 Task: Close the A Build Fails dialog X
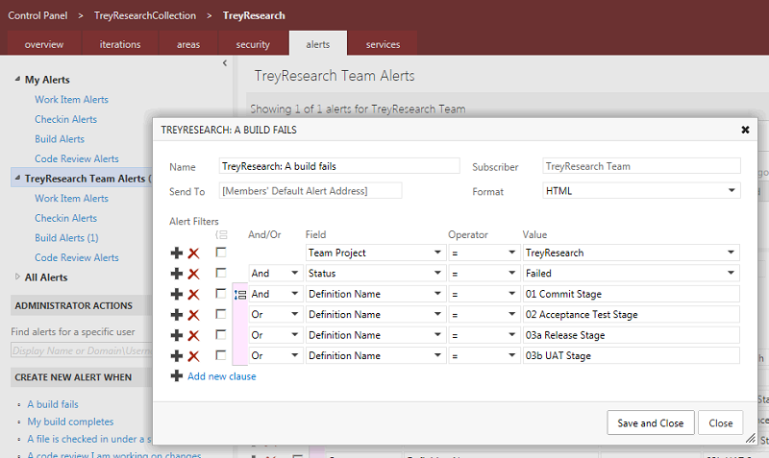pos(745,130)
